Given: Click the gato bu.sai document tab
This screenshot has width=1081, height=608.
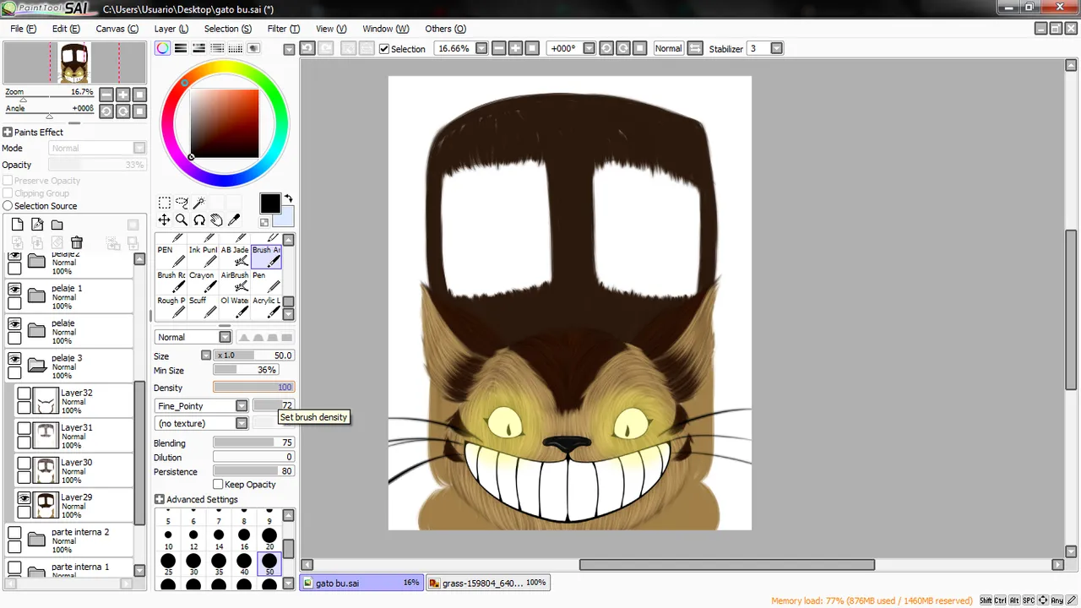Looking at the screenshot, I should point(361,583).
